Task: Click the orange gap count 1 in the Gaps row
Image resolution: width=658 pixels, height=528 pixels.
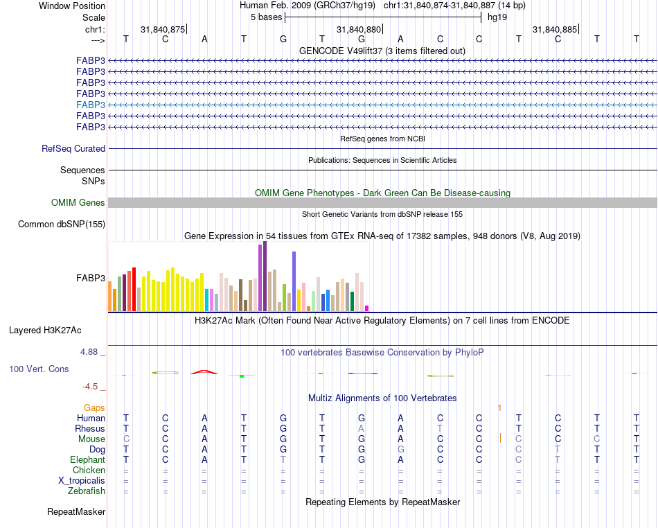Action: [x=500, y=407]
